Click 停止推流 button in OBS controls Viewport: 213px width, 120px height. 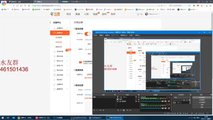coord(202,97)
